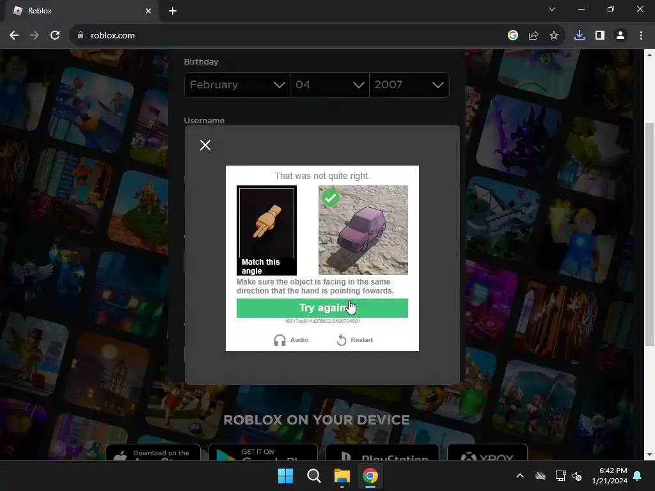Screen dimensions: 655x491
Task: Go back using the browser back arrow
Action: tap(14, 36)
